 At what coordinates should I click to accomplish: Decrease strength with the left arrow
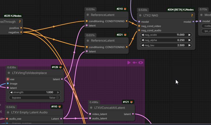point(11,92)
